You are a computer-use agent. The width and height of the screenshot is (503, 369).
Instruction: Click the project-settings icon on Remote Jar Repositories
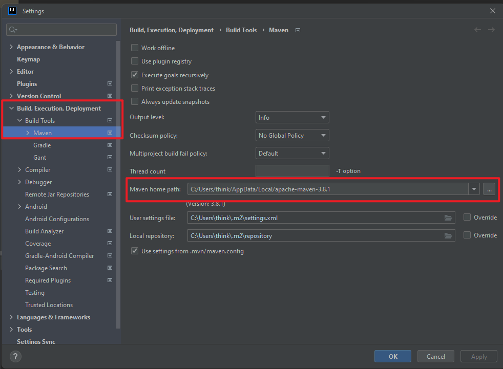pyautogui.click(x=110, y=194)
